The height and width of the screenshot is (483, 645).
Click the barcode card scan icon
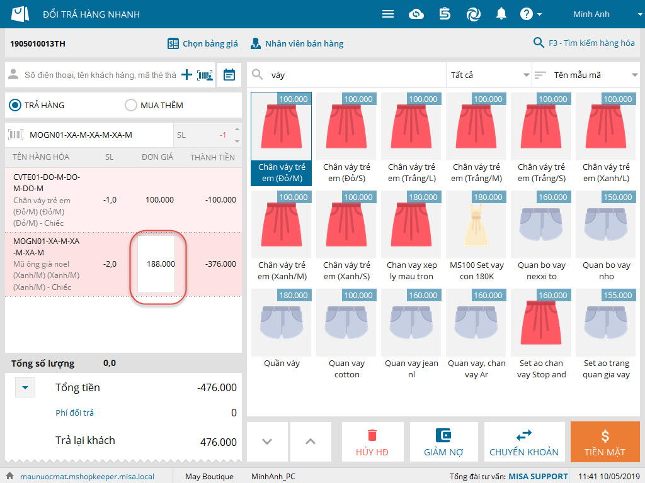click(205, 75)
